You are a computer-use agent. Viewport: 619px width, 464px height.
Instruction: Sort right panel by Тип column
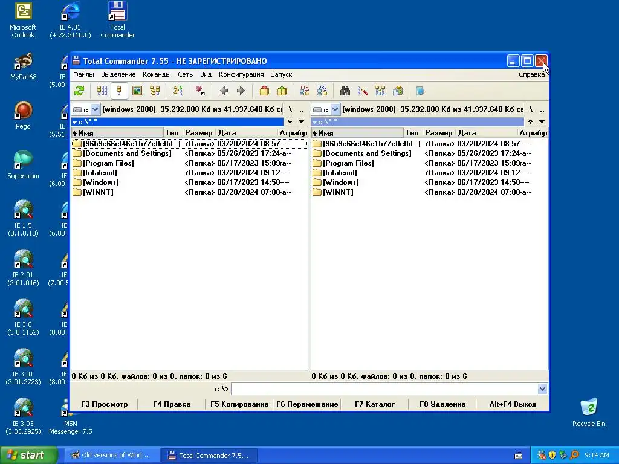click(412, 133)
